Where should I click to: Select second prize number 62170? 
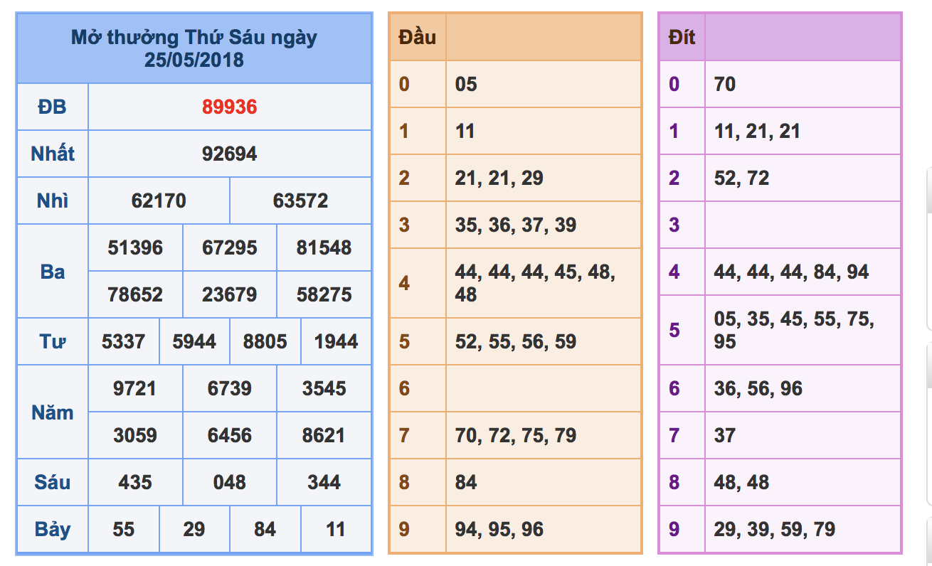159,201
